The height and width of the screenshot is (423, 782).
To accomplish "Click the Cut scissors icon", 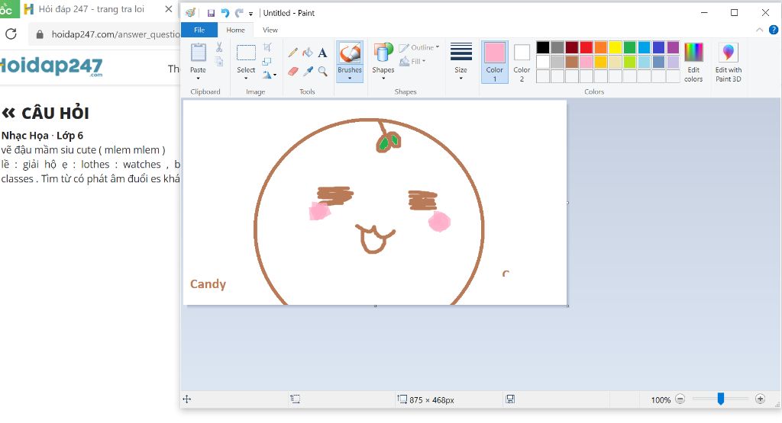I will tap(219, 47).
